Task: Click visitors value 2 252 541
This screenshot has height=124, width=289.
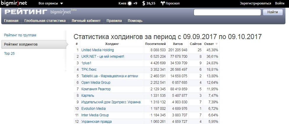Action: (158, 83)
